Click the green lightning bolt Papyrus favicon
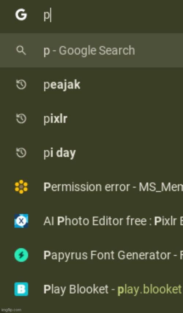183x313 pixels. [21, 255]
